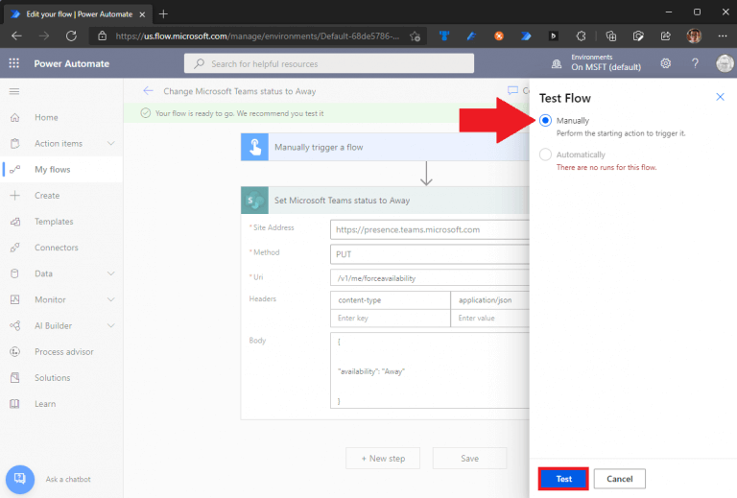This screenshot has width=737, height=498.
Task: Click the Solutions icon in sidebar
Action: 15,378
